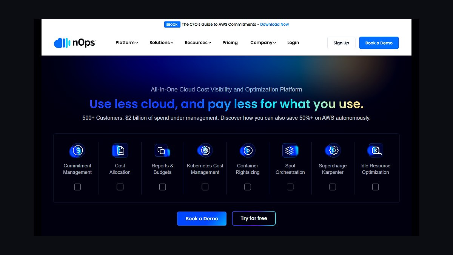453x255 pixels.
Task: Click the "Use less cloud, and pay less" headline
Action: tap(226, 104)
